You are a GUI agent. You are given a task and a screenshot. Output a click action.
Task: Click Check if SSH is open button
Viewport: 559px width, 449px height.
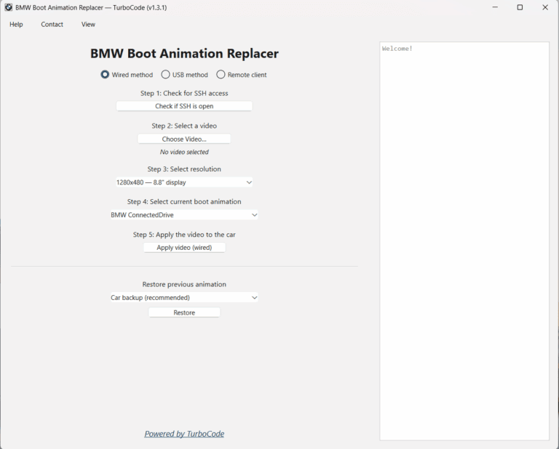(x=184, y=106)
